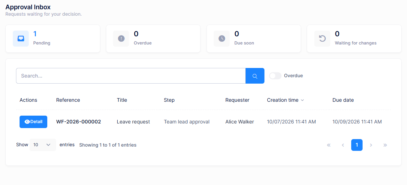The height and width of the screenshot is (185, 407).
Task: Click the Actions column header
Action: pos(28,100)
